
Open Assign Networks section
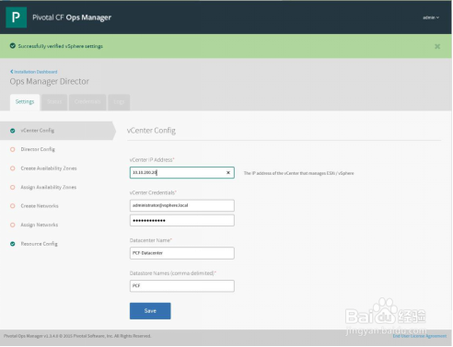[40, 225]
